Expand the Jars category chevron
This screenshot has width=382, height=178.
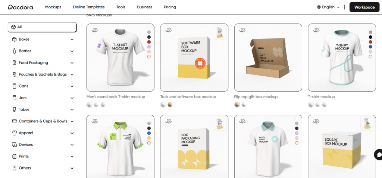(x=72, y=98)
